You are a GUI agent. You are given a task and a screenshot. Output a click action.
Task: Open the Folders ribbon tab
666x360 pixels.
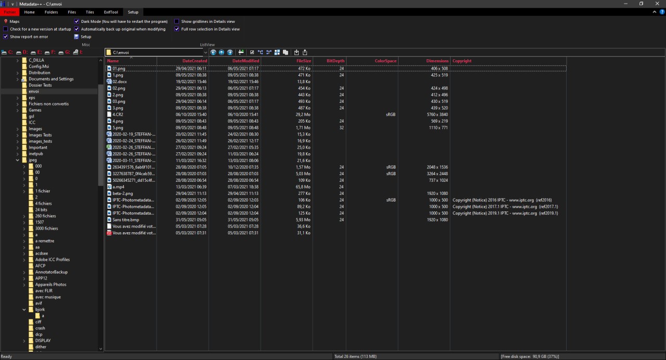click(51, 12)
